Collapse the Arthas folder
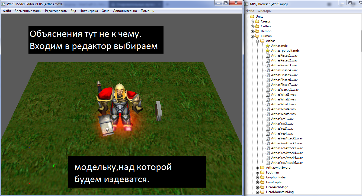The width and height of the screenshot is (362, 196). click(x=258, y=41)
